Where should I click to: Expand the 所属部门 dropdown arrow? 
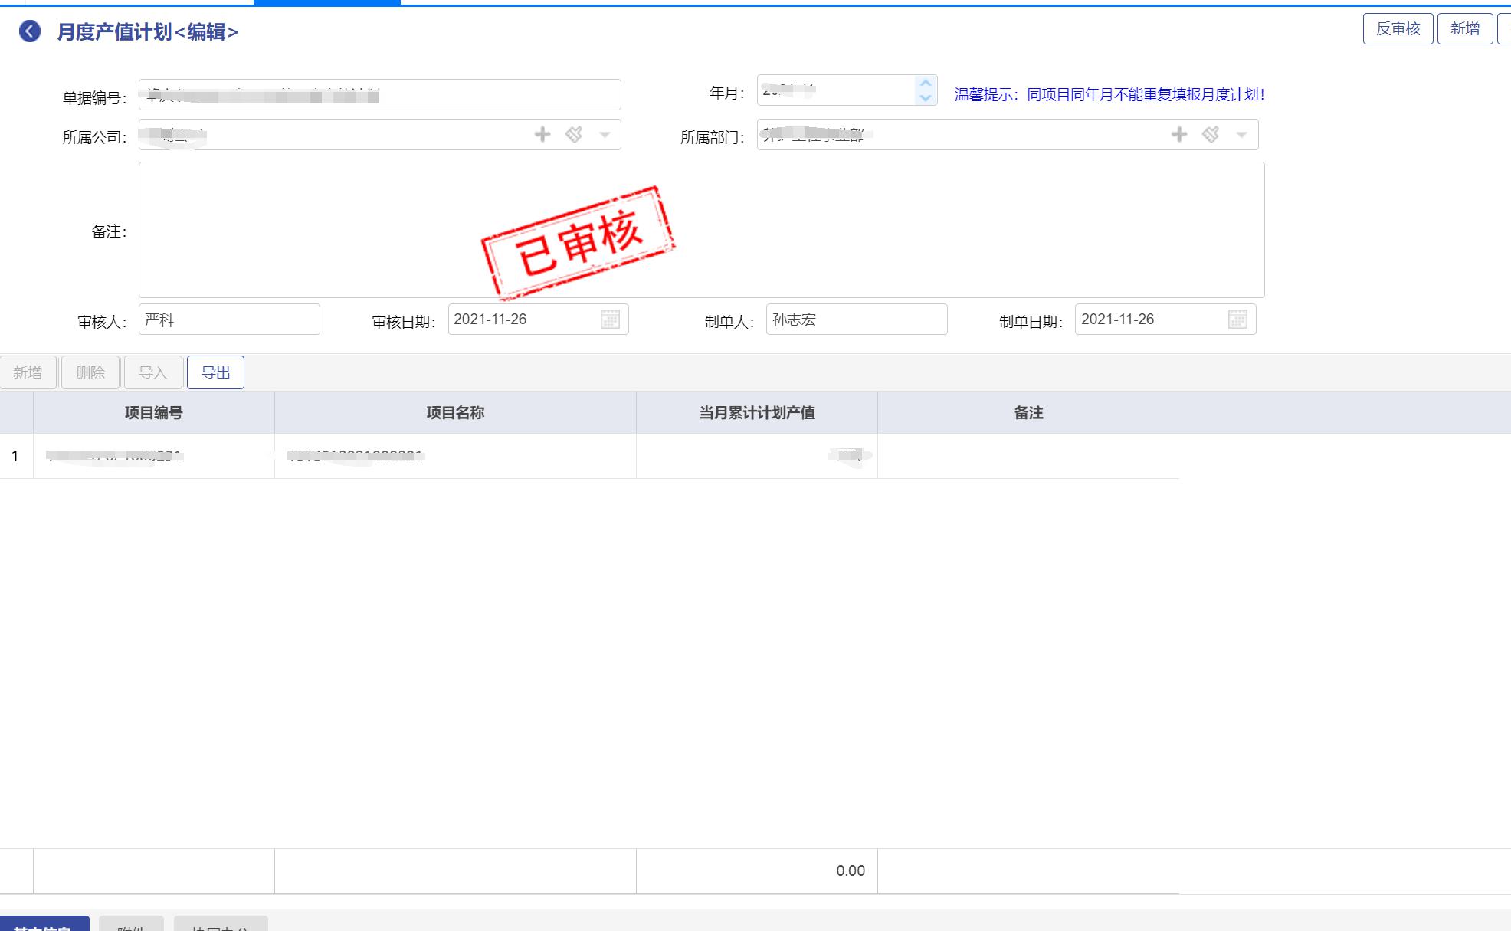(1241, 135)
